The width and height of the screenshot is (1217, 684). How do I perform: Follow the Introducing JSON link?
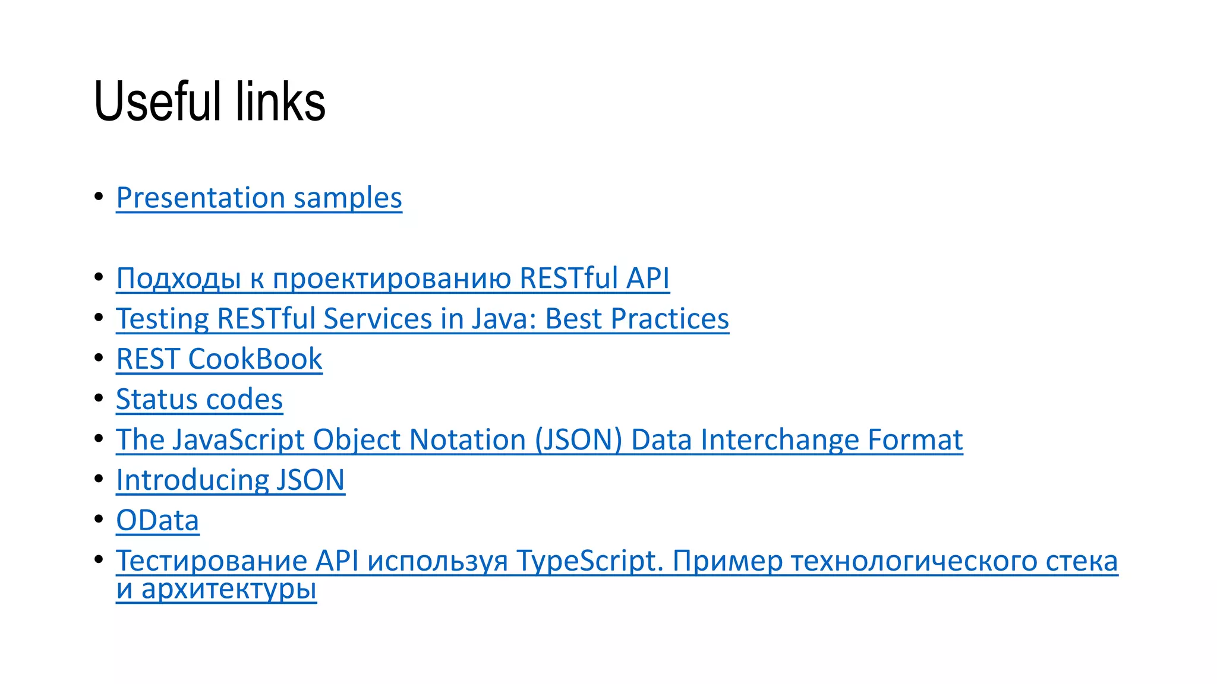[230, 480]
